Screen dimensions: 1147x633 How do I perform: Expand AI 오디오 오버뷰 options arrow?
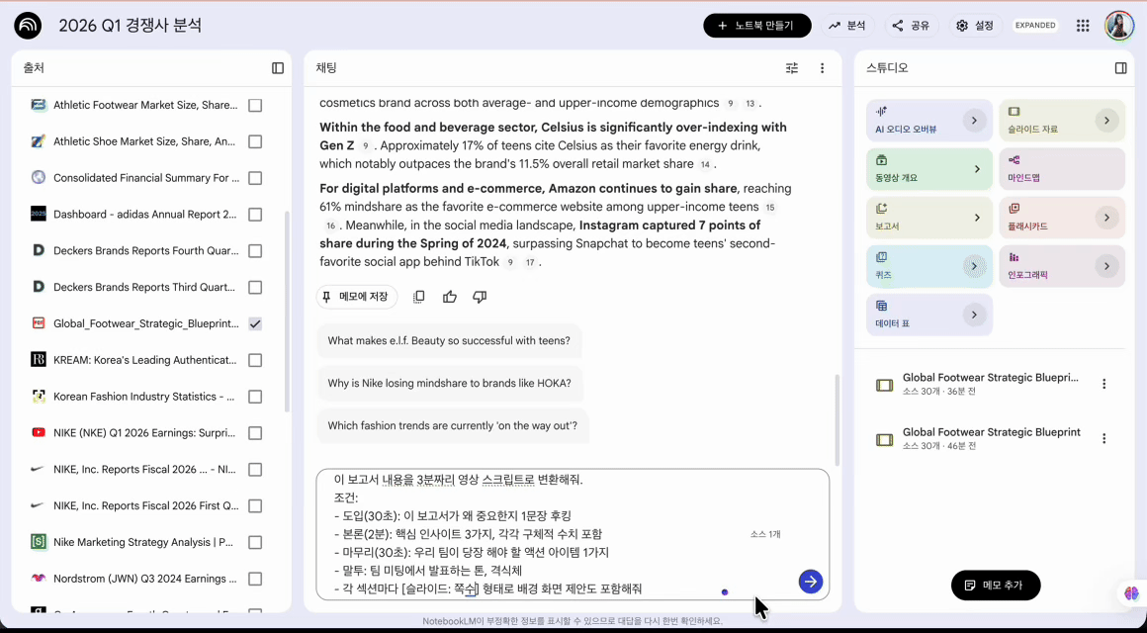point(974,120)
